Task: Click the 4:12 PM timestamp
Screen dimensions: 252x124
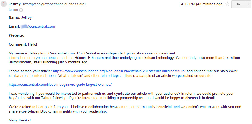Action: click(202, 4)
